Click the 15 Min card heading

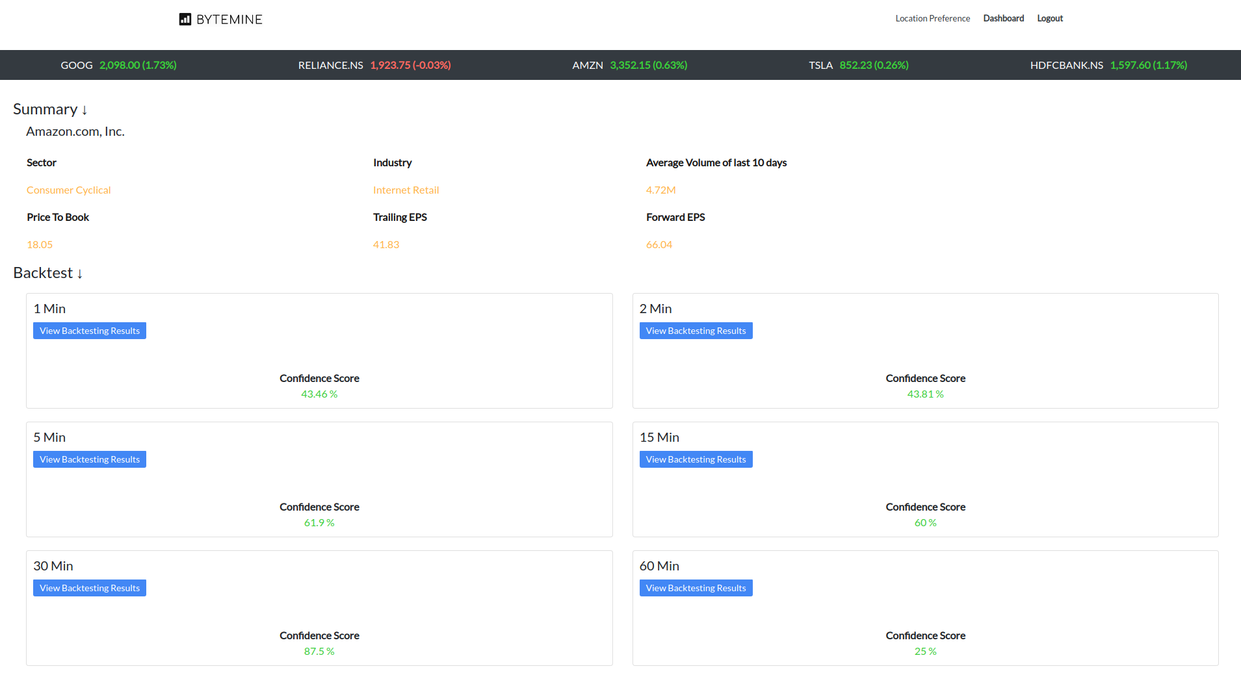pyautogui.click(x=659, y=437)
